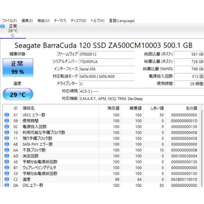Click the 生の値 column header
The height and width of the screenshot is (204, 204).
coord(182,108)
